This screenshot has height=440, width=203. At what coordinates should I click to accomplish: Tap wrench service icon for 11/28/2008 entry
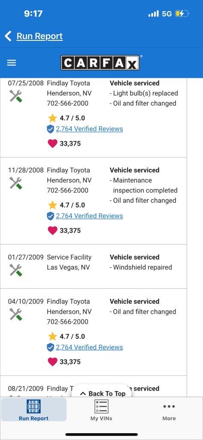[16, 183]
